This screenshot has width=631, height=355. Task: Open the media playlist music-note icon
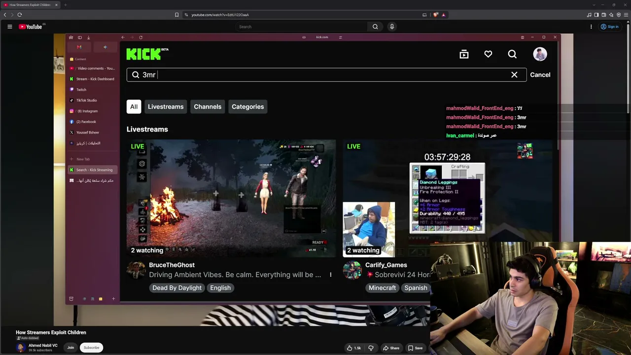tap(589, 15)
